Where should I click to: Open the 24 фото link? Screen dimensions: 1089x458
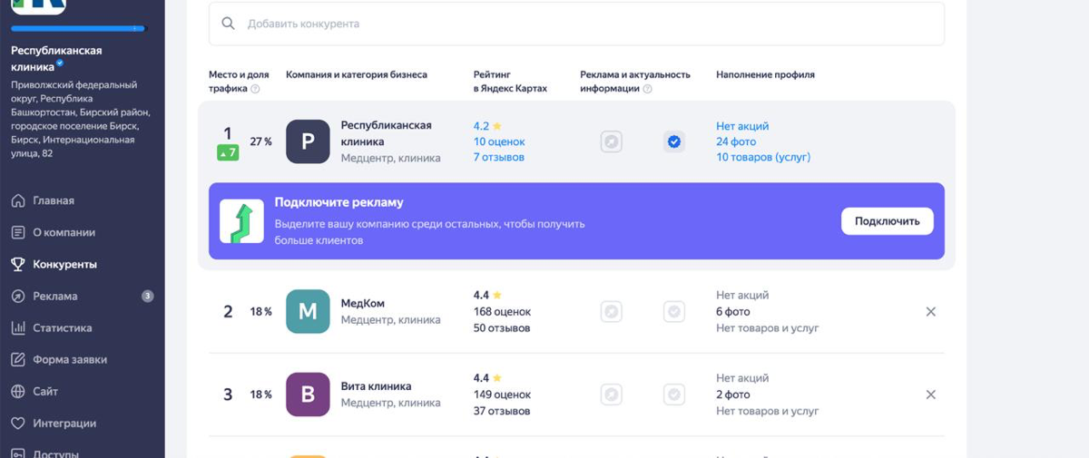click(736, 141)
